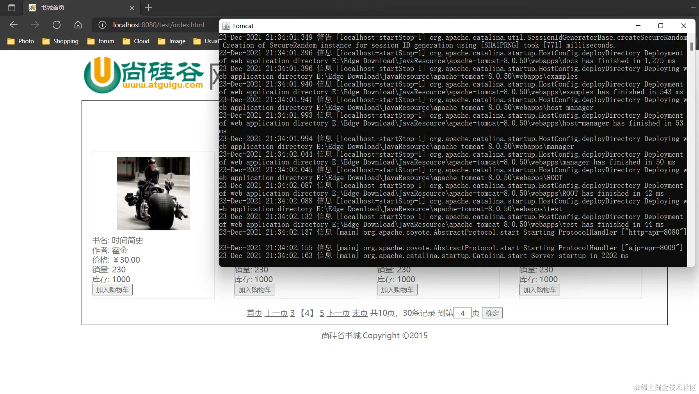Viewport: 699px width, 394px height.
Task: Click 加入购物车 under 时间简史
Action: tap(112, 290)
